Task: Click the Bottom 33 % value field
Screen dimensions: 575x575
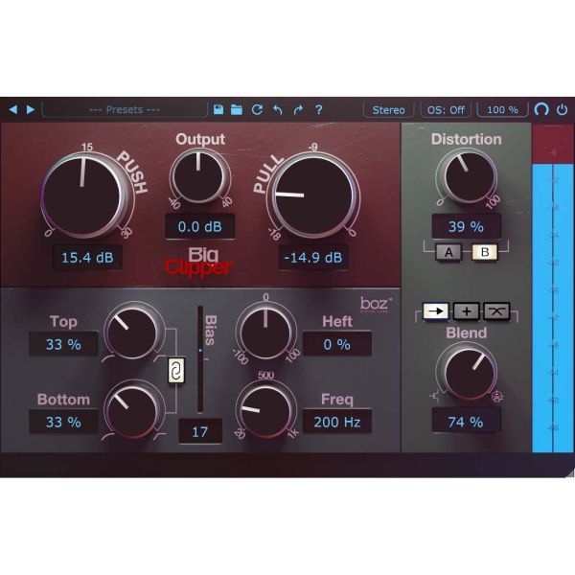Action: pos(63,422)
